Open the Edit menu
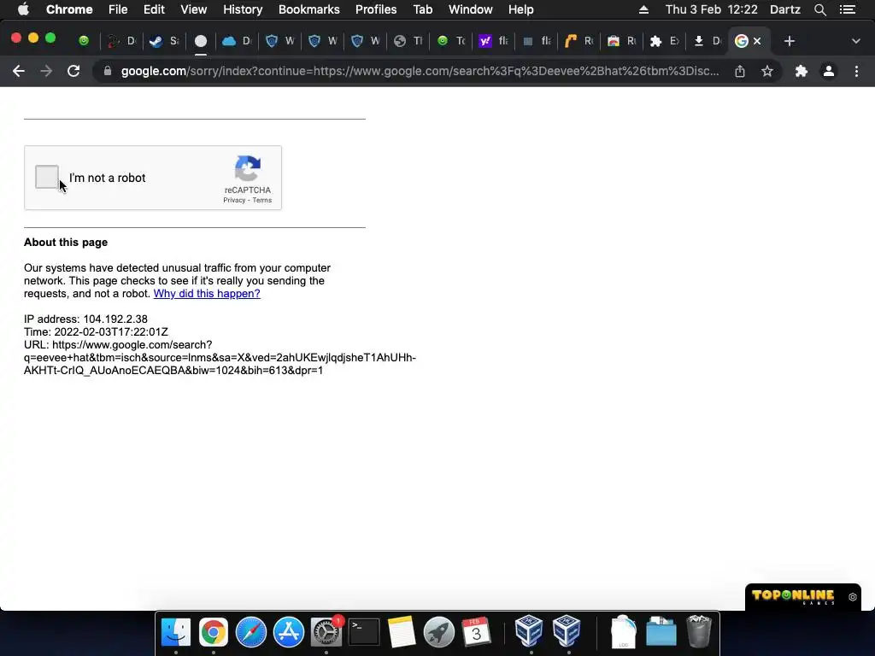875x656 pixels. pos(154,9)
